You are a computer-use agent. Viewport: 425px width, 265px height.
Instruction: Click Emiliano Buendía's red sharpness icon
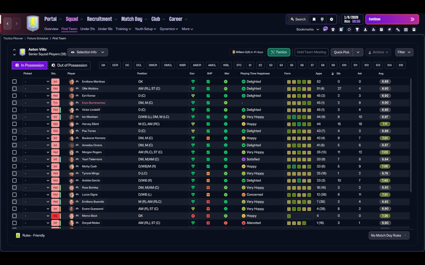208,202
